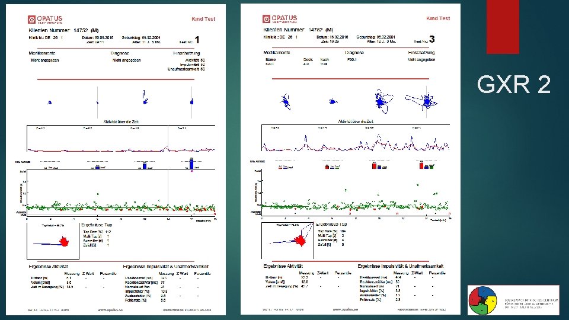Click the large test number 1
The height and width of the screenshot is (320, 569).
(x=197, y=40)
